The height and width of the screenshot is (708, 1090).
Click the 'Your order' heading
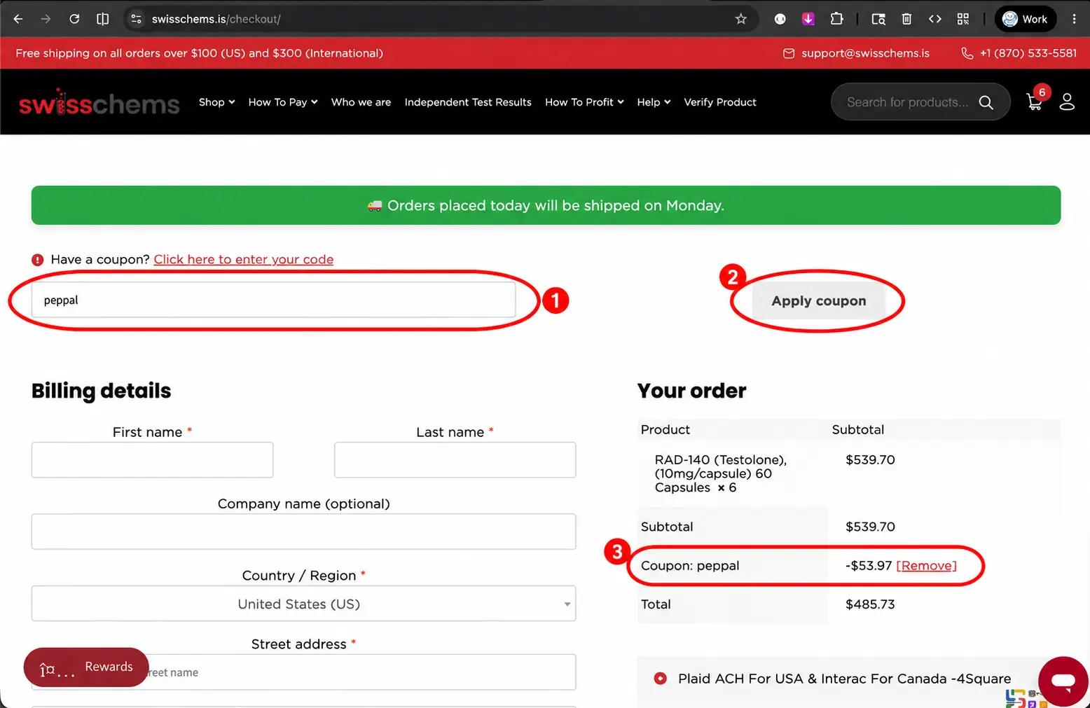pyautogui.click(x=691, y=391)
